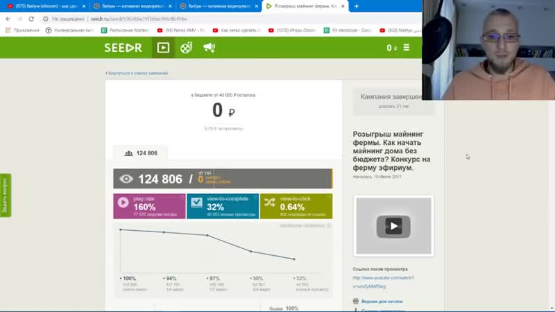Screen dimensions: 555x312
Task: Open the video campaigns icon in header
Action: 163,48
